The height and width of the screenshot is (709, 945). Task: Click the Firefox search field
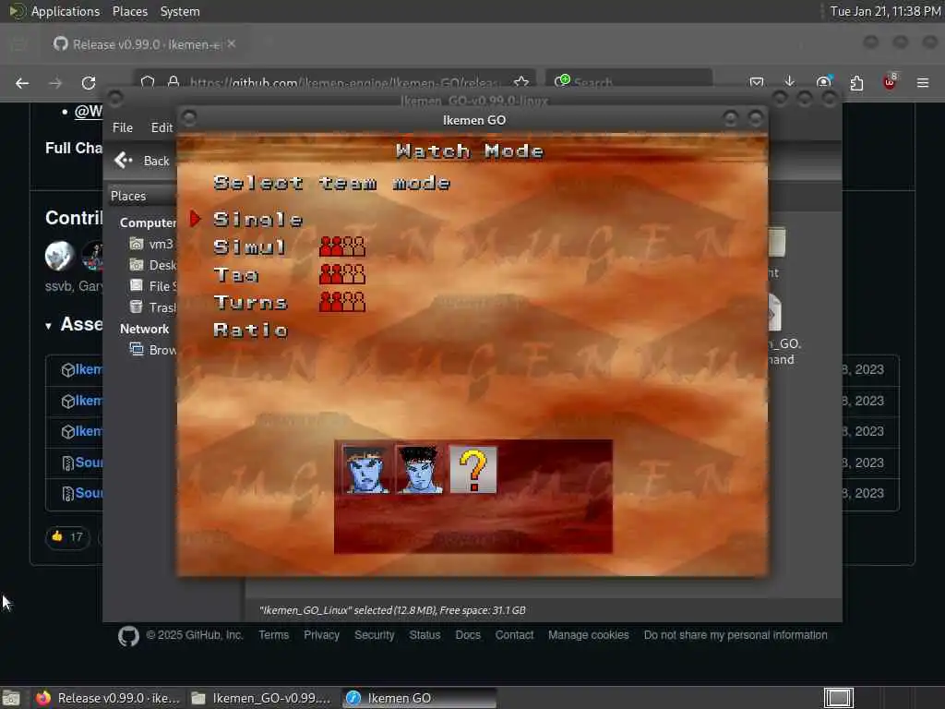pos(629,82)
